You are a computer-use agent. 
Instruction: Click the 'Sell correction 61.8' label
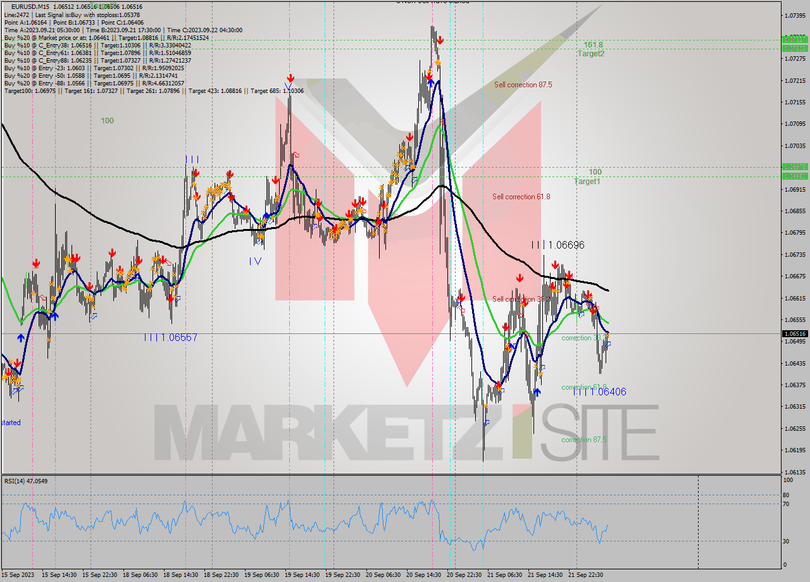[x=521, y=197]
